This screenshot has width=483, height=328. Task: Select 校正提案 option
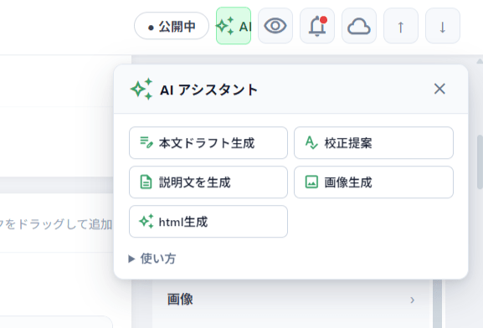(x=373, y=143)
